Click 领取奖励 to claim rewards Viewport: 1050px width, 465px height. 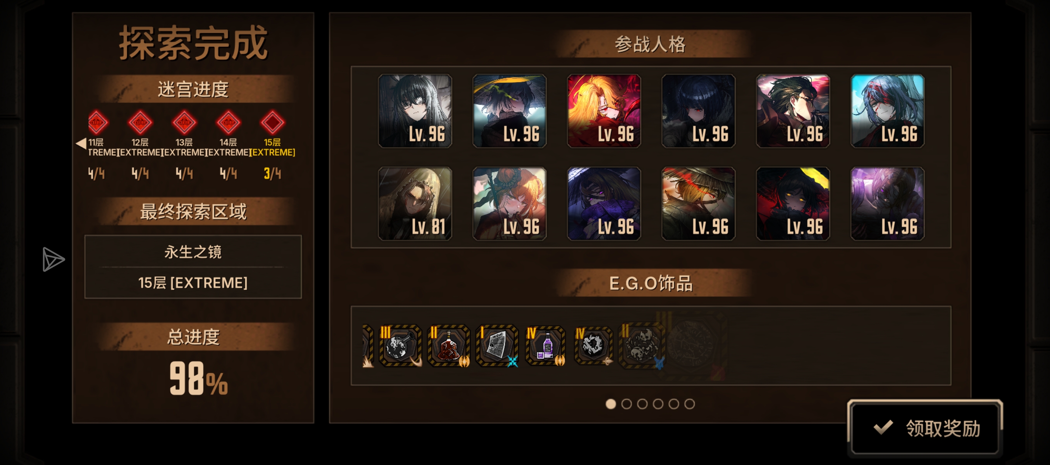click(x=925, y=428)
